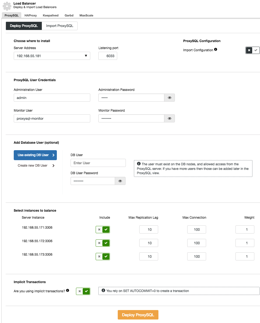Click the Listening port field
260x323 pixels.
[108, 56]
